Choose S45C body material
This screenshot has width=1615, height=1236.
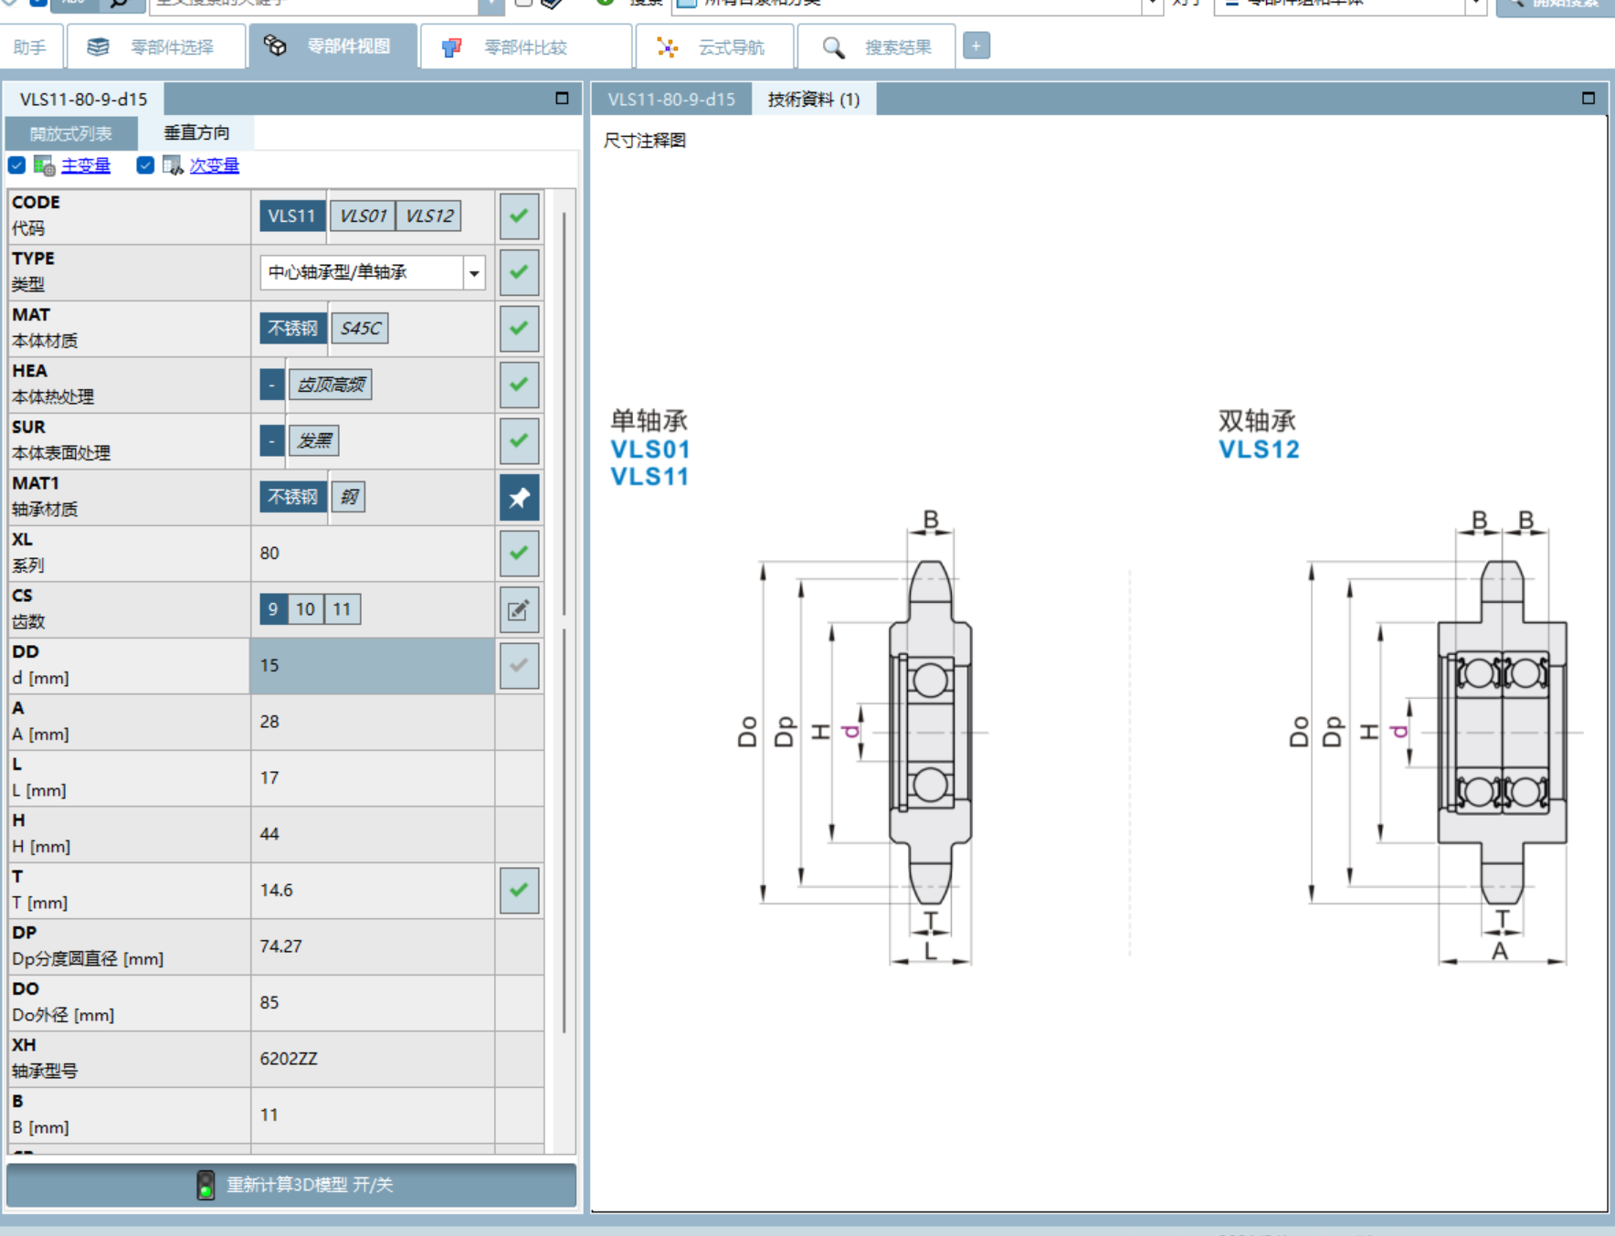pos(360,328)
